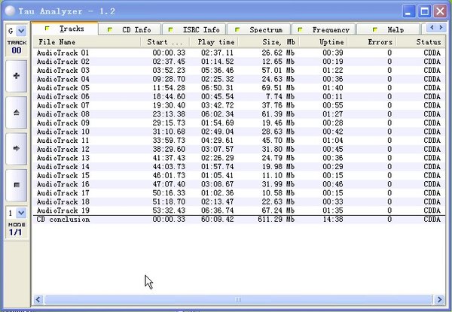Select row AudioTrack 12
This screenshot has width=452, height=312.
(239, 150)
